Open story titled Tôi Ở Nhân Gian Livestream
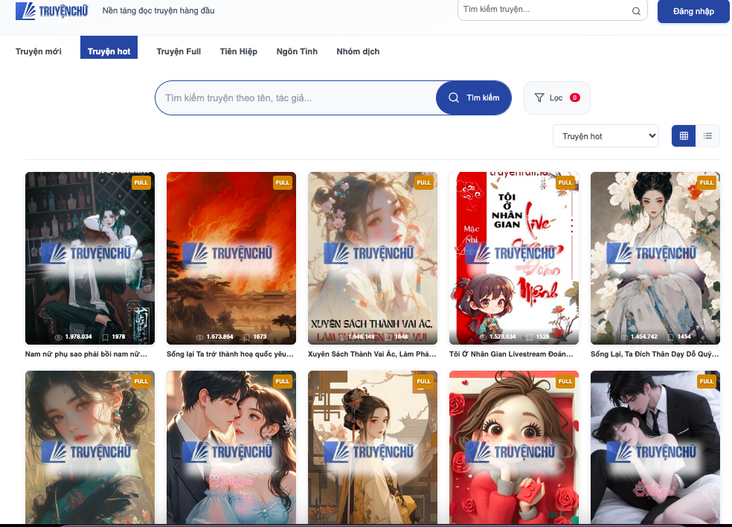Image resolution: width=732 pixels, height=527 pixels. [513, 354]
